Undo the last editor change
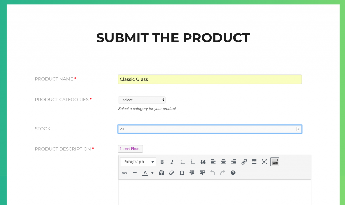Image resolution: width=345 pixels, height=205 pixels. point(212,173)
